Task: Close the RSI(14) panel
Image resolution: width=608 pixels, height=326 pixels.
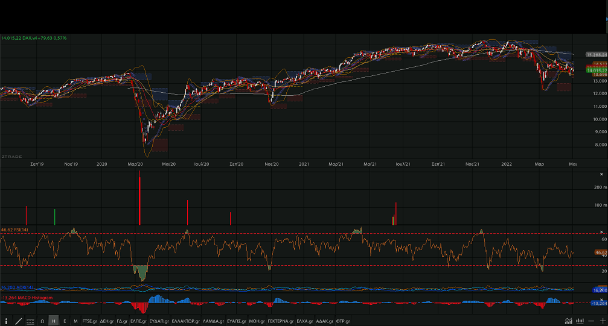Action: pos(601,232)
